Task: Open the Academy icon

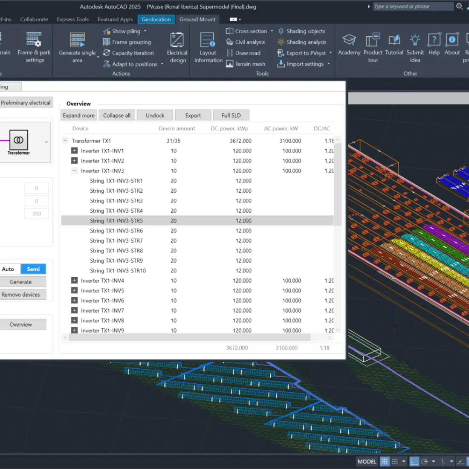Action: 349,40
